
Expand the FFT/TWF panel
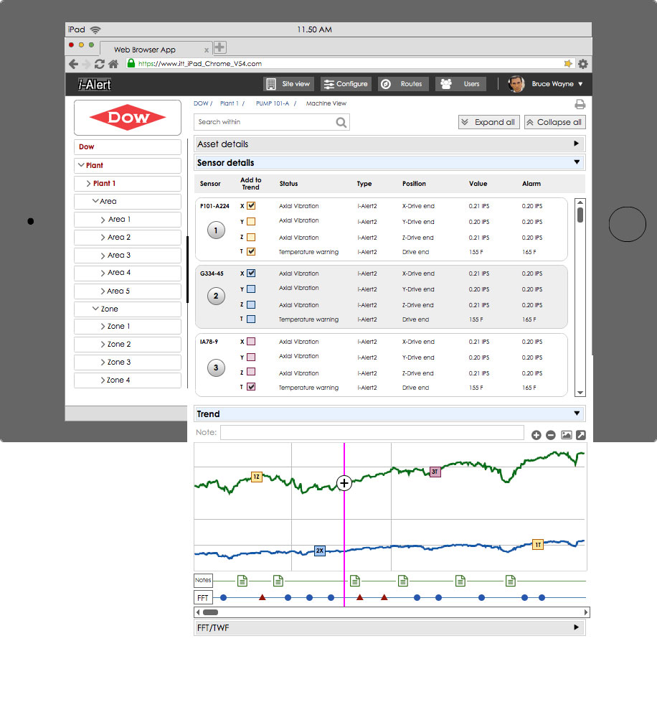576,627
